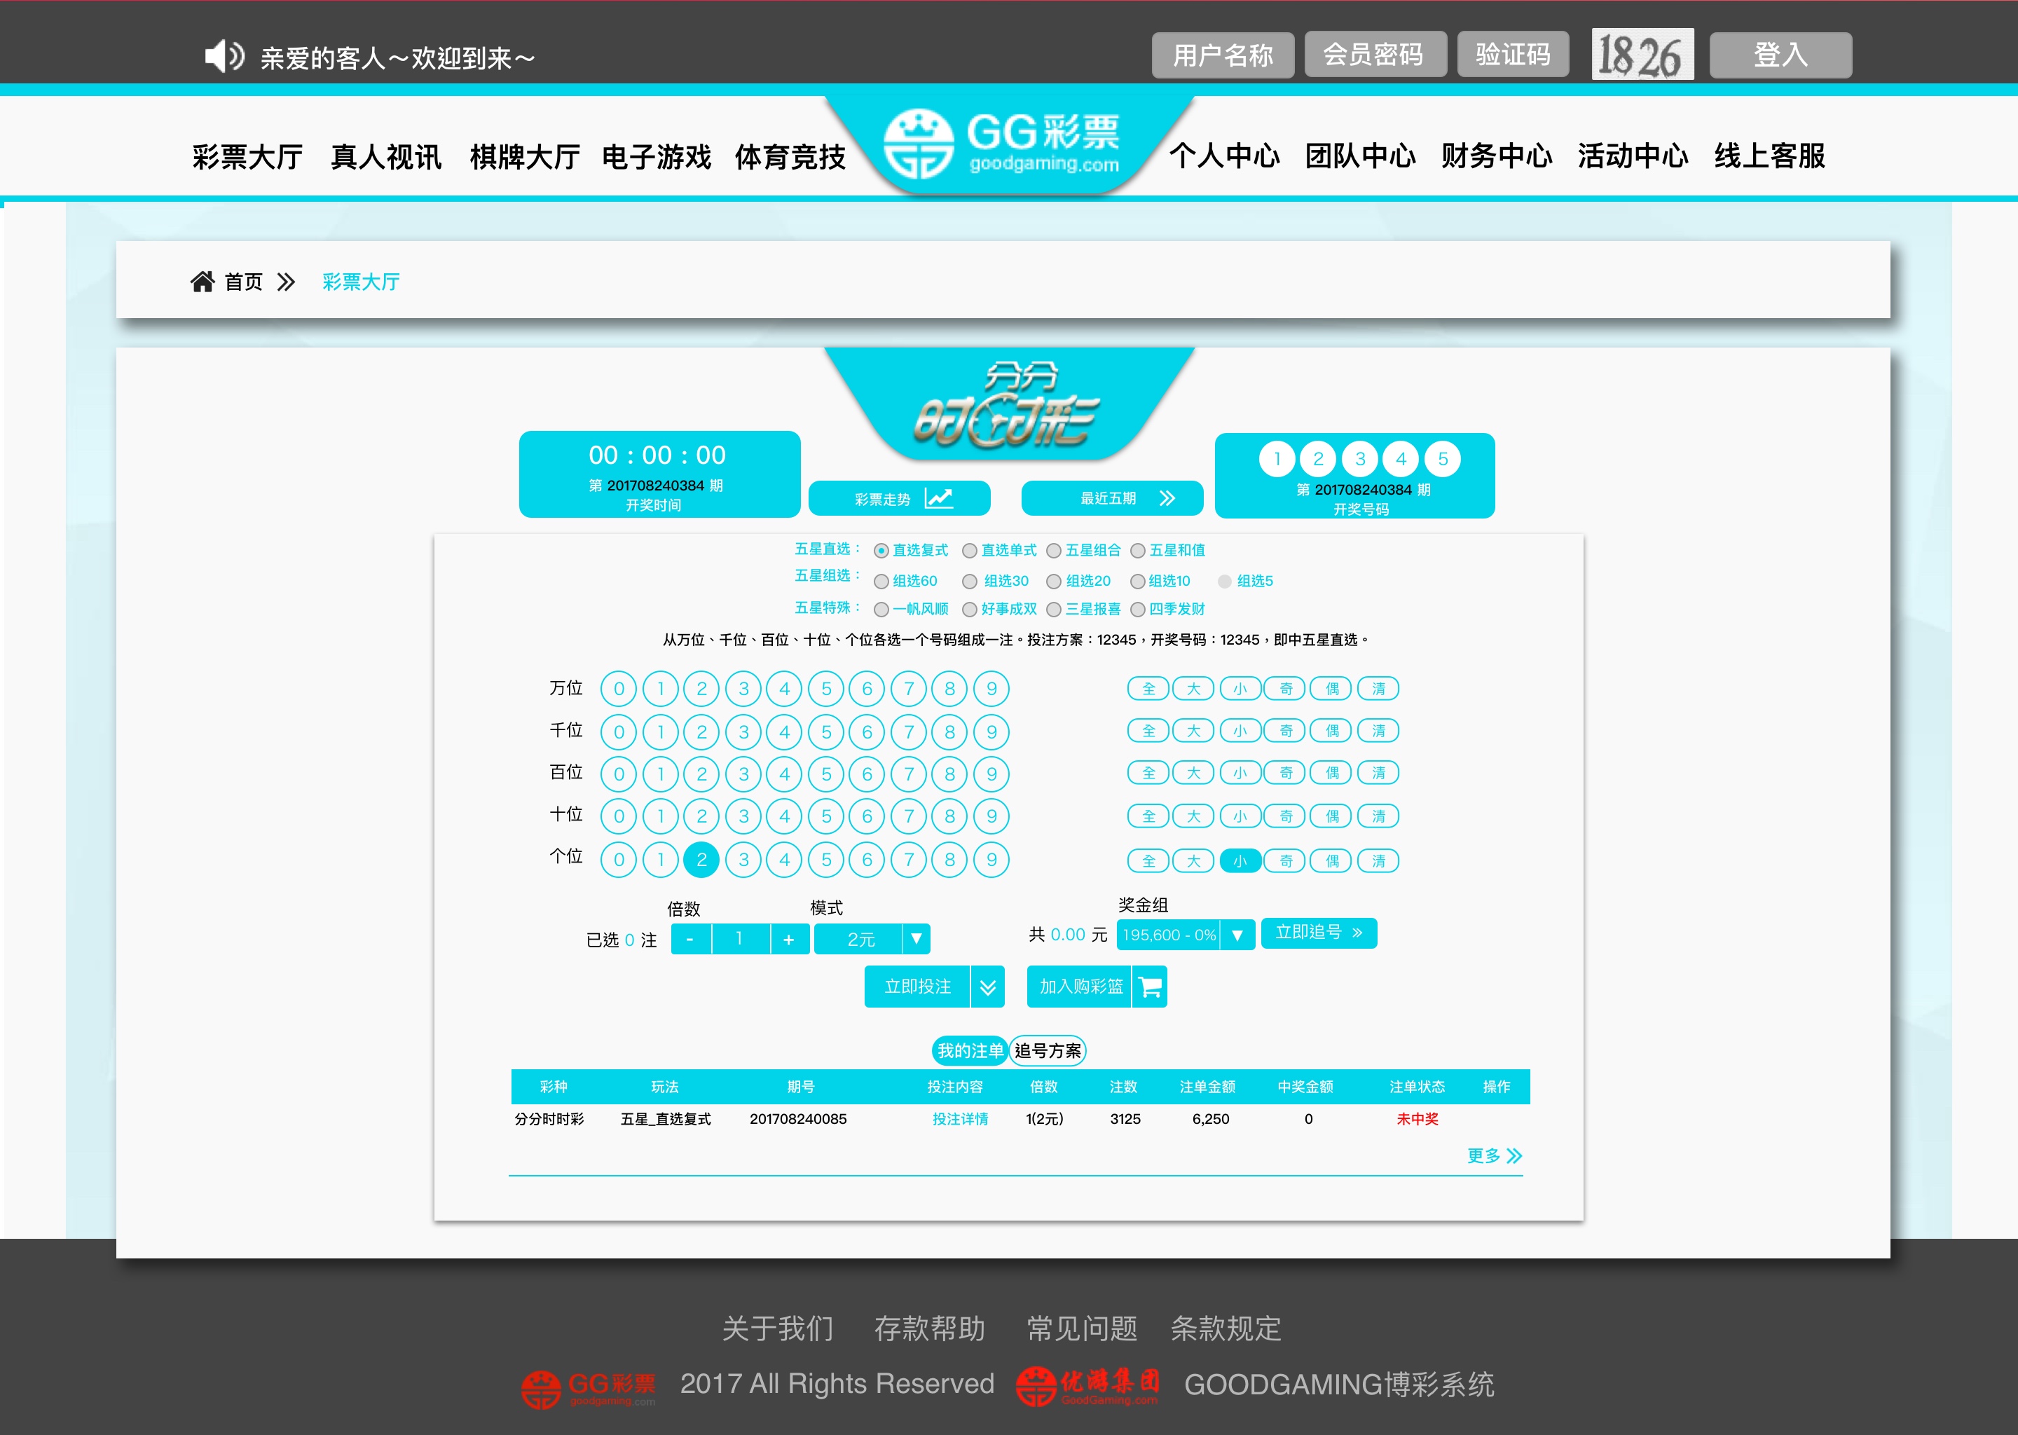
Task: Click the speaker sound icon
Action: (x=223, y=57)
